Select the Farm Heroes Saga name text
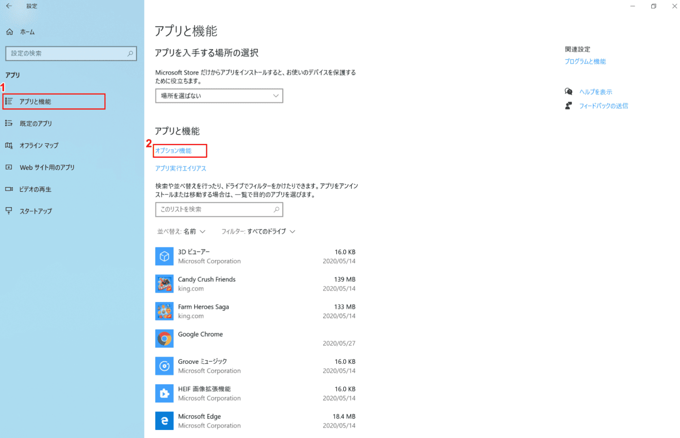Screen dimensions: 680x438 pos(203,307)
